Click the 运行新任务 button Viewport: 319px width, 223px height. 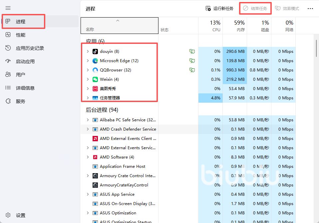click(x=219, y=9)
